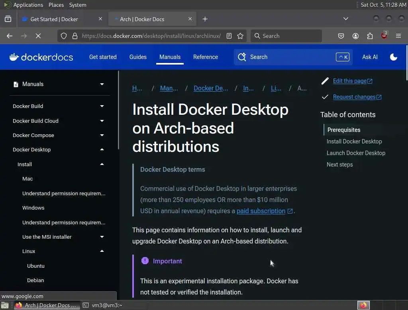
Task: Click the Firefox icon in system tray
Action: (x=363, y=305)
